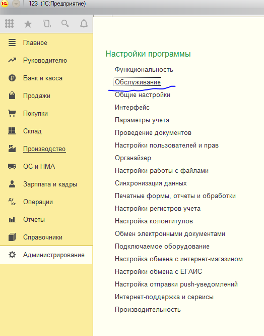
Task: Click the ОС и НМА truck icon
Action: 12,166
